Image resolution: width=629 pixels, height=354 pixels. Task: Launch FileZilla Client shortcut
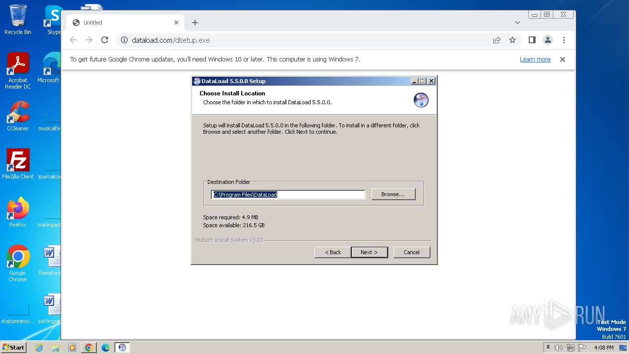(18, 164)
